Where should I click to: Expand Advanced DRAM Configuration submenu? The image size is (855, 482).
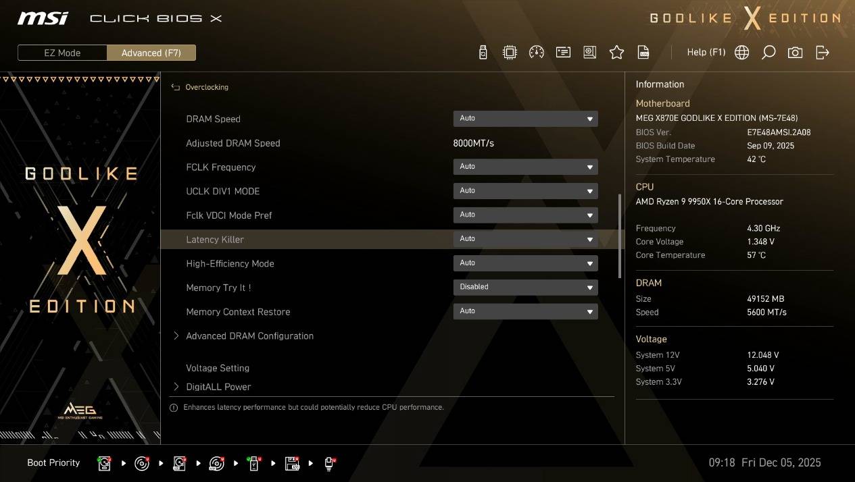[249, 336]
